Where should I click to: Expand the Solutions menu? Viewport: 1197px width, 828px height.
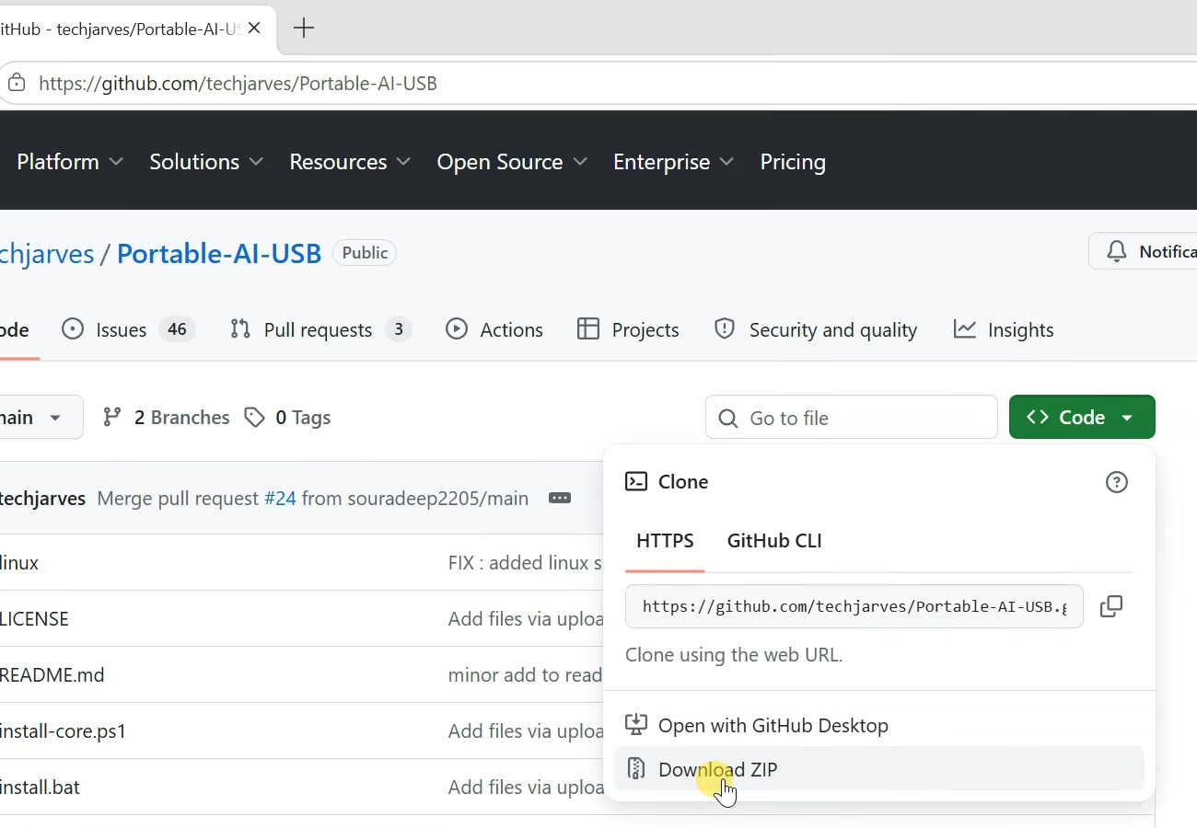pyautogui.click(x=206, y=162)
